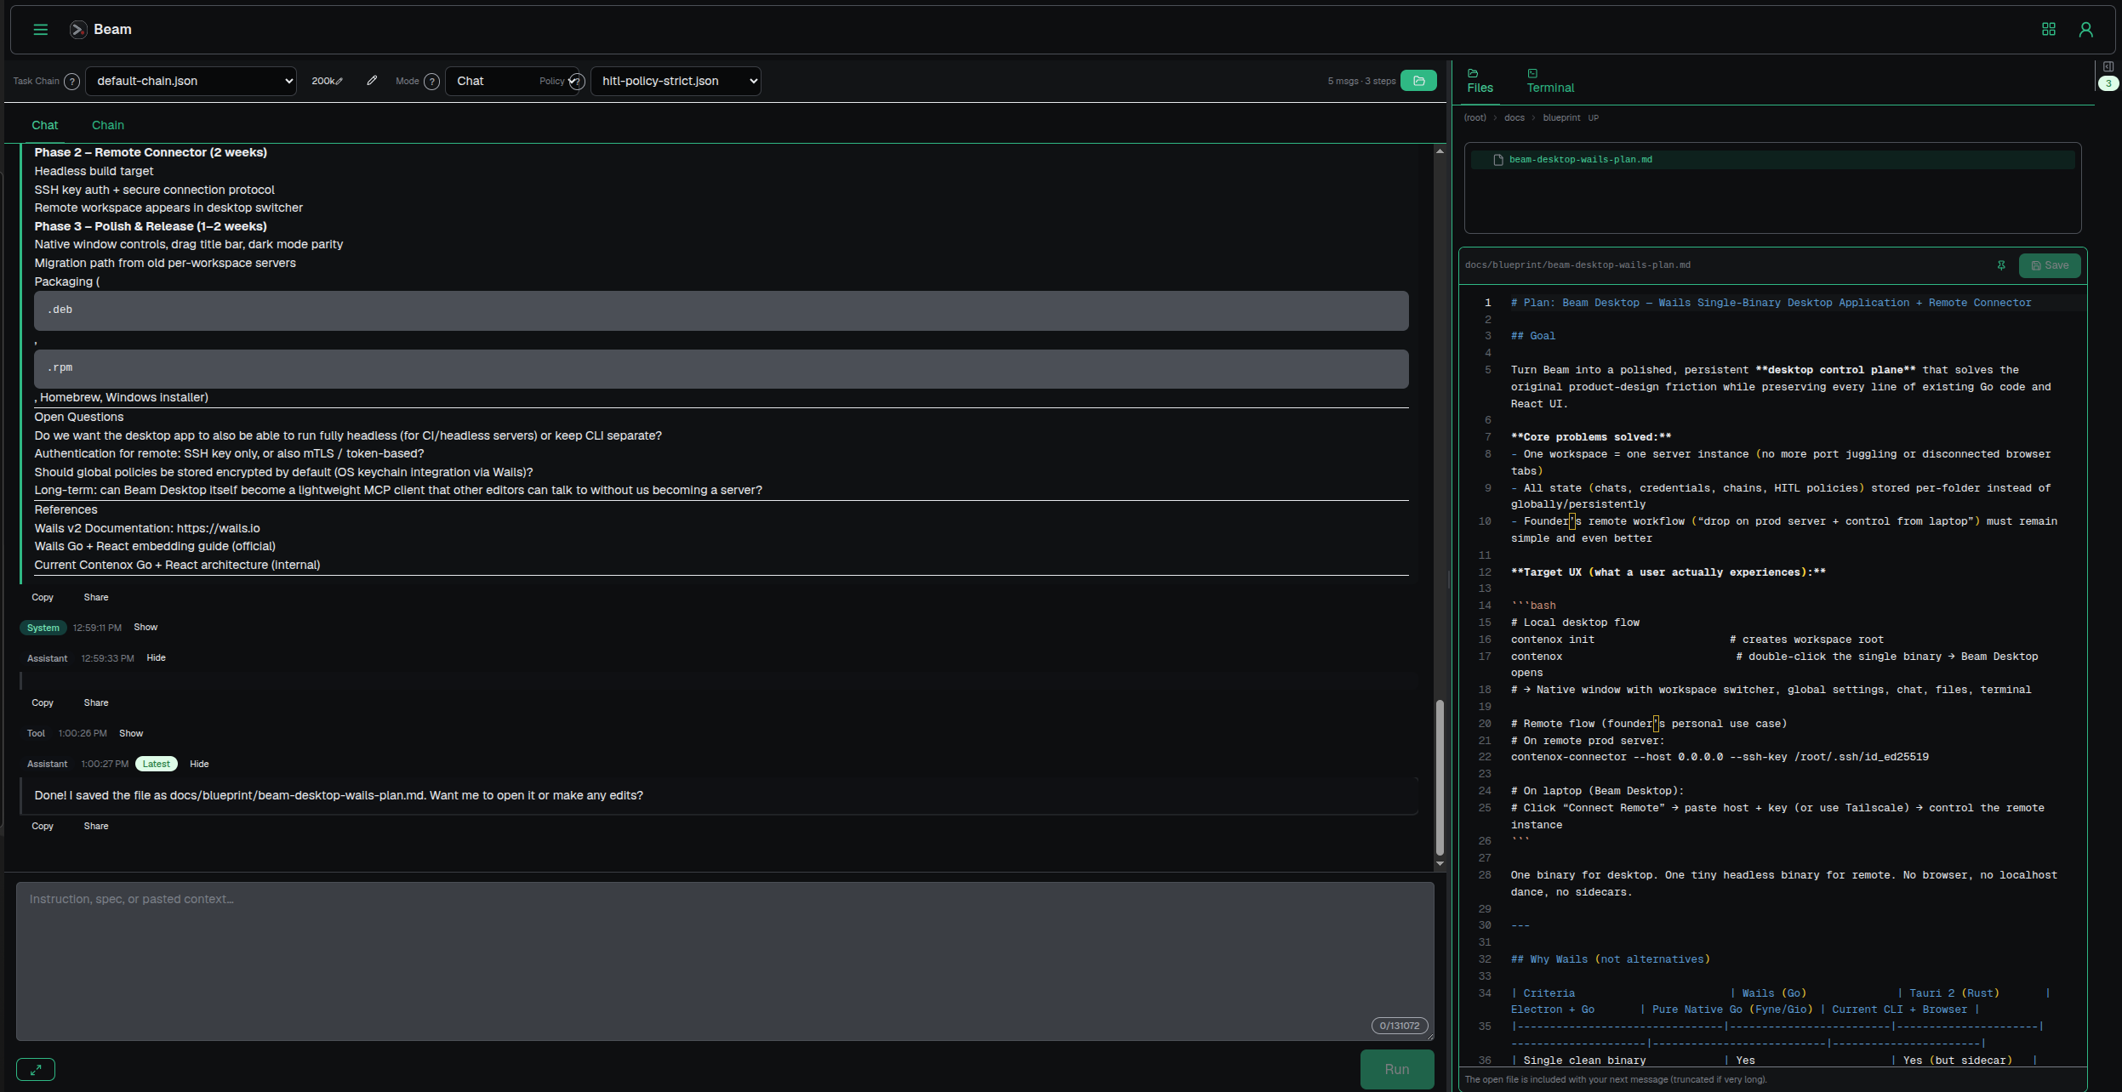The height and width of the screenshot is (1092, 2122).
Task: Open the default-chain.json dropdown
Action: pos(191,80)
